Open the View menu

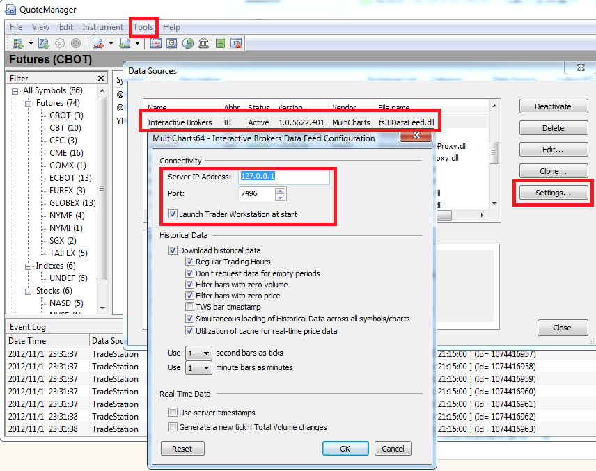(40, 27)
